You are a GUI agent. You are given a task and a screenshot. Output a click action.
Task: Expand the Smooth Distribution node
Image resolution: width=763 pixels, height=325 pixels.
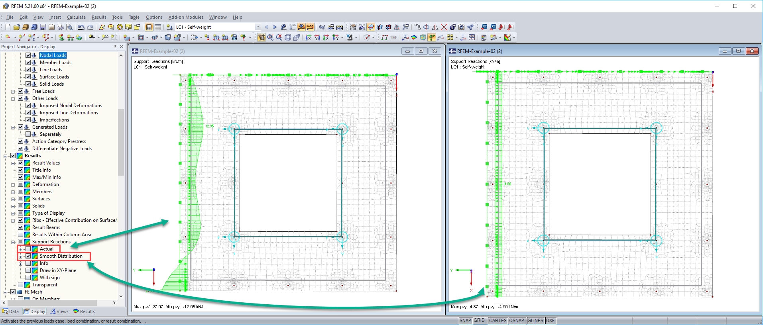20,256
